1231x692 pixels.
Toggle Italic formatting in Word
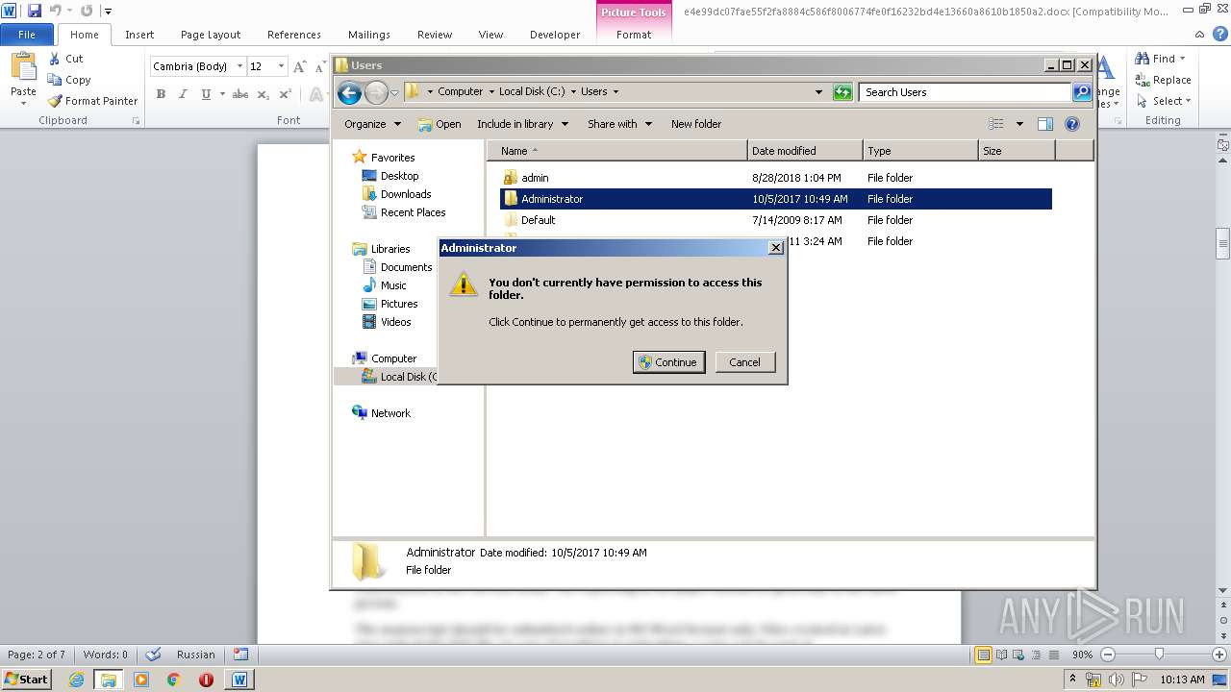coord(183,94)
